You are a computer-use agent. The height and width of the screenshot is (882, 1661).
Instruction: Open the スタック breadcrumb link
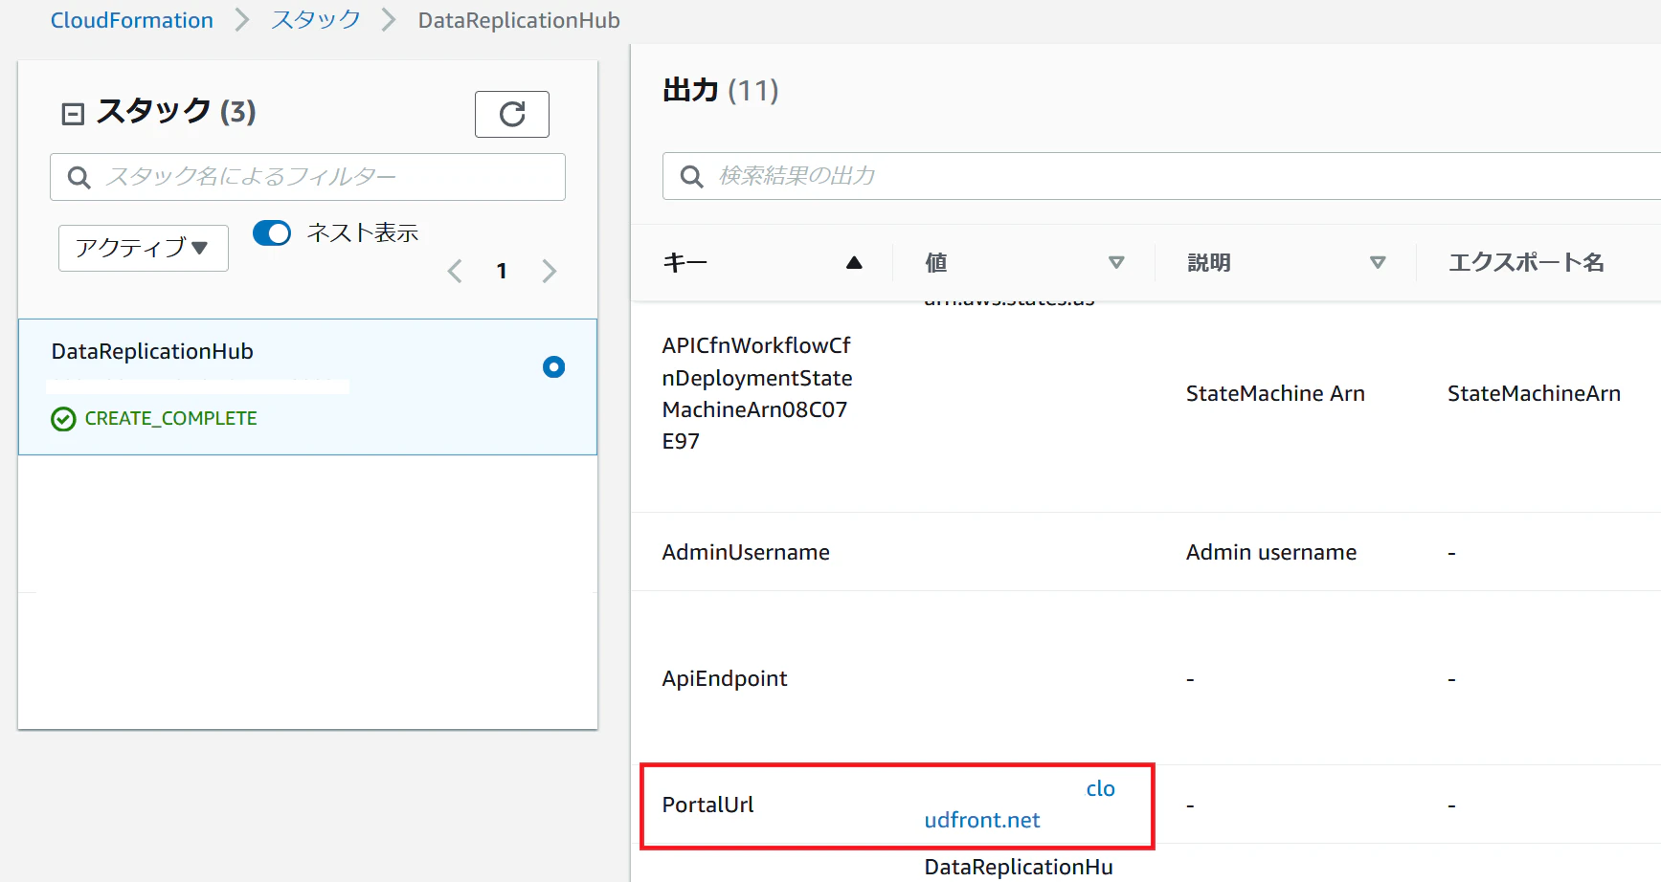click(316, 20)
